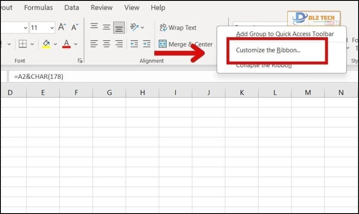
Task: Open the Formulas ribbon tab
Action: pos(38,8)
